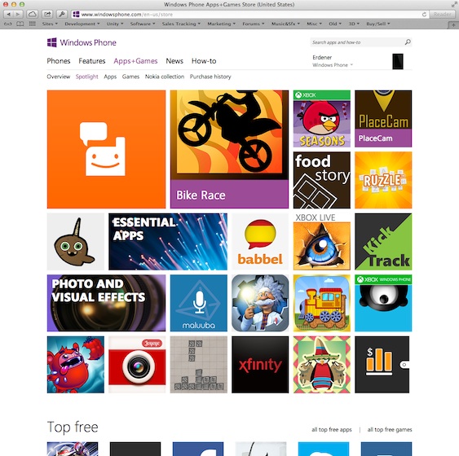Open the Top Sites grid icon

pos(32,24)
